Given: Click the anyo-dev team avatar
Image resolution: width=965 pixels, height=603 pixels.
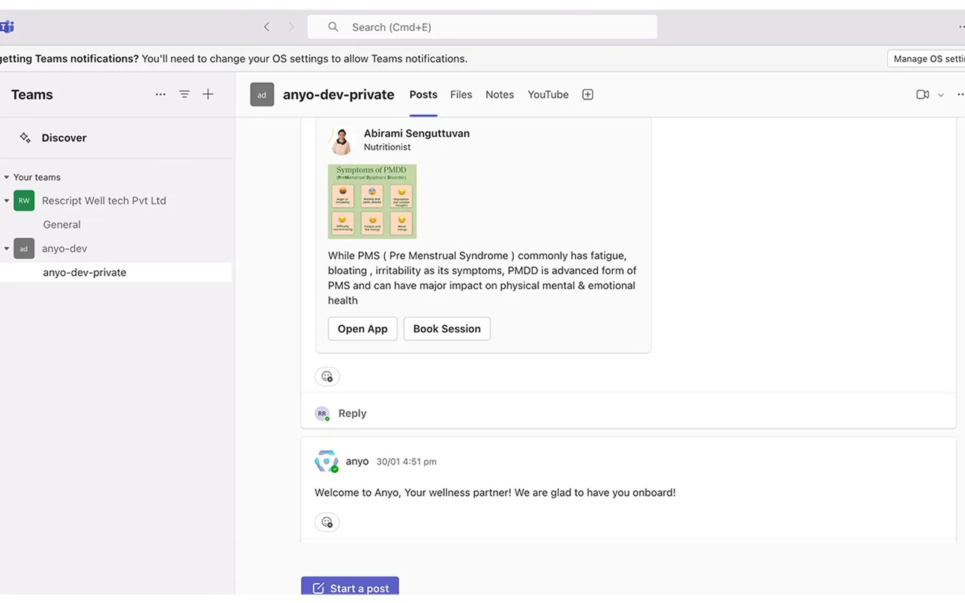Looking at the screenshot, I should pyautogui.click(x=24, y=248).
